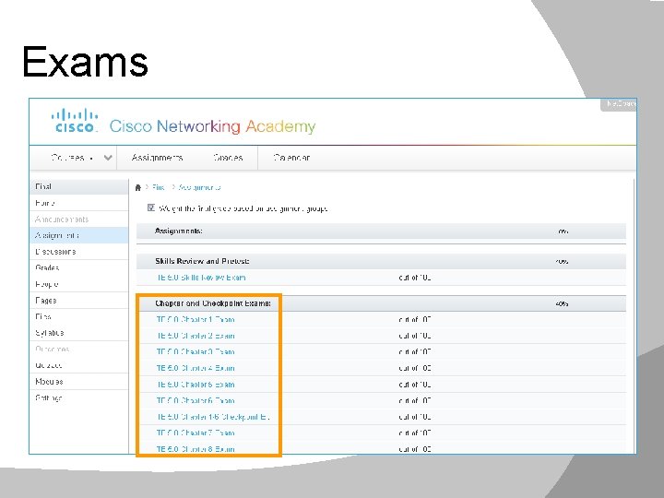Open ITE 5.0 Skills Review Exam

(201, 278)
